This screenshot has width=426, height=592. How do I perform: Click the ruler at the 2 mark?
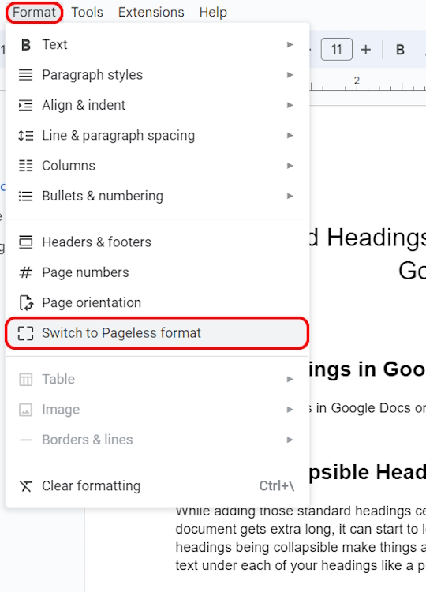357,81
